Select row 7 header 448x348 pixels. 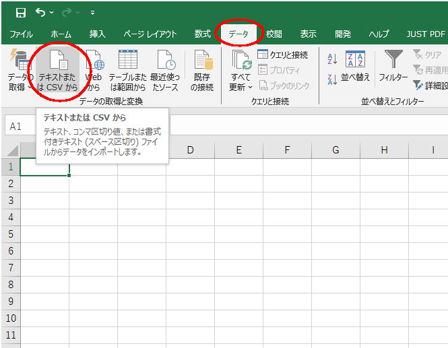tap(11, 268)
